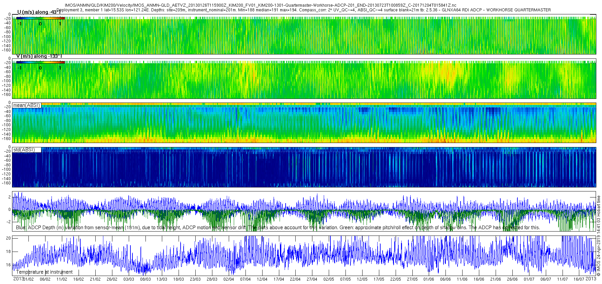This screenshot has height=284, width=602.
Task: Click the '02/05' date tick label
Action: [x=329, y=279]
